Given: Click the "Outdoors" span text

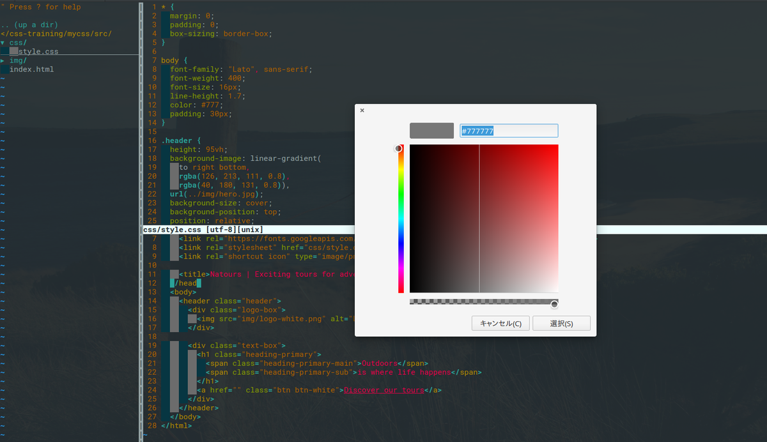Looking at the screenshot, I should 380,365.
